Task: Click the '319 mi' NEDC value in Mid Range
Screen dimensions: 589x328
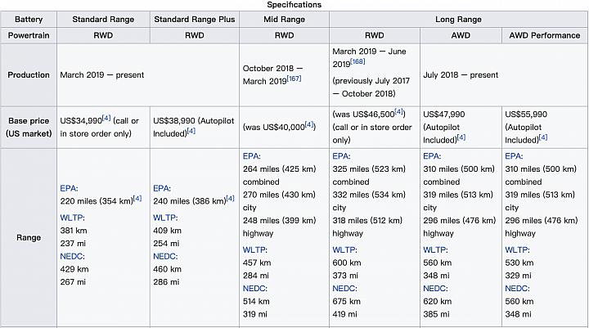Action: tap(255, 314)
